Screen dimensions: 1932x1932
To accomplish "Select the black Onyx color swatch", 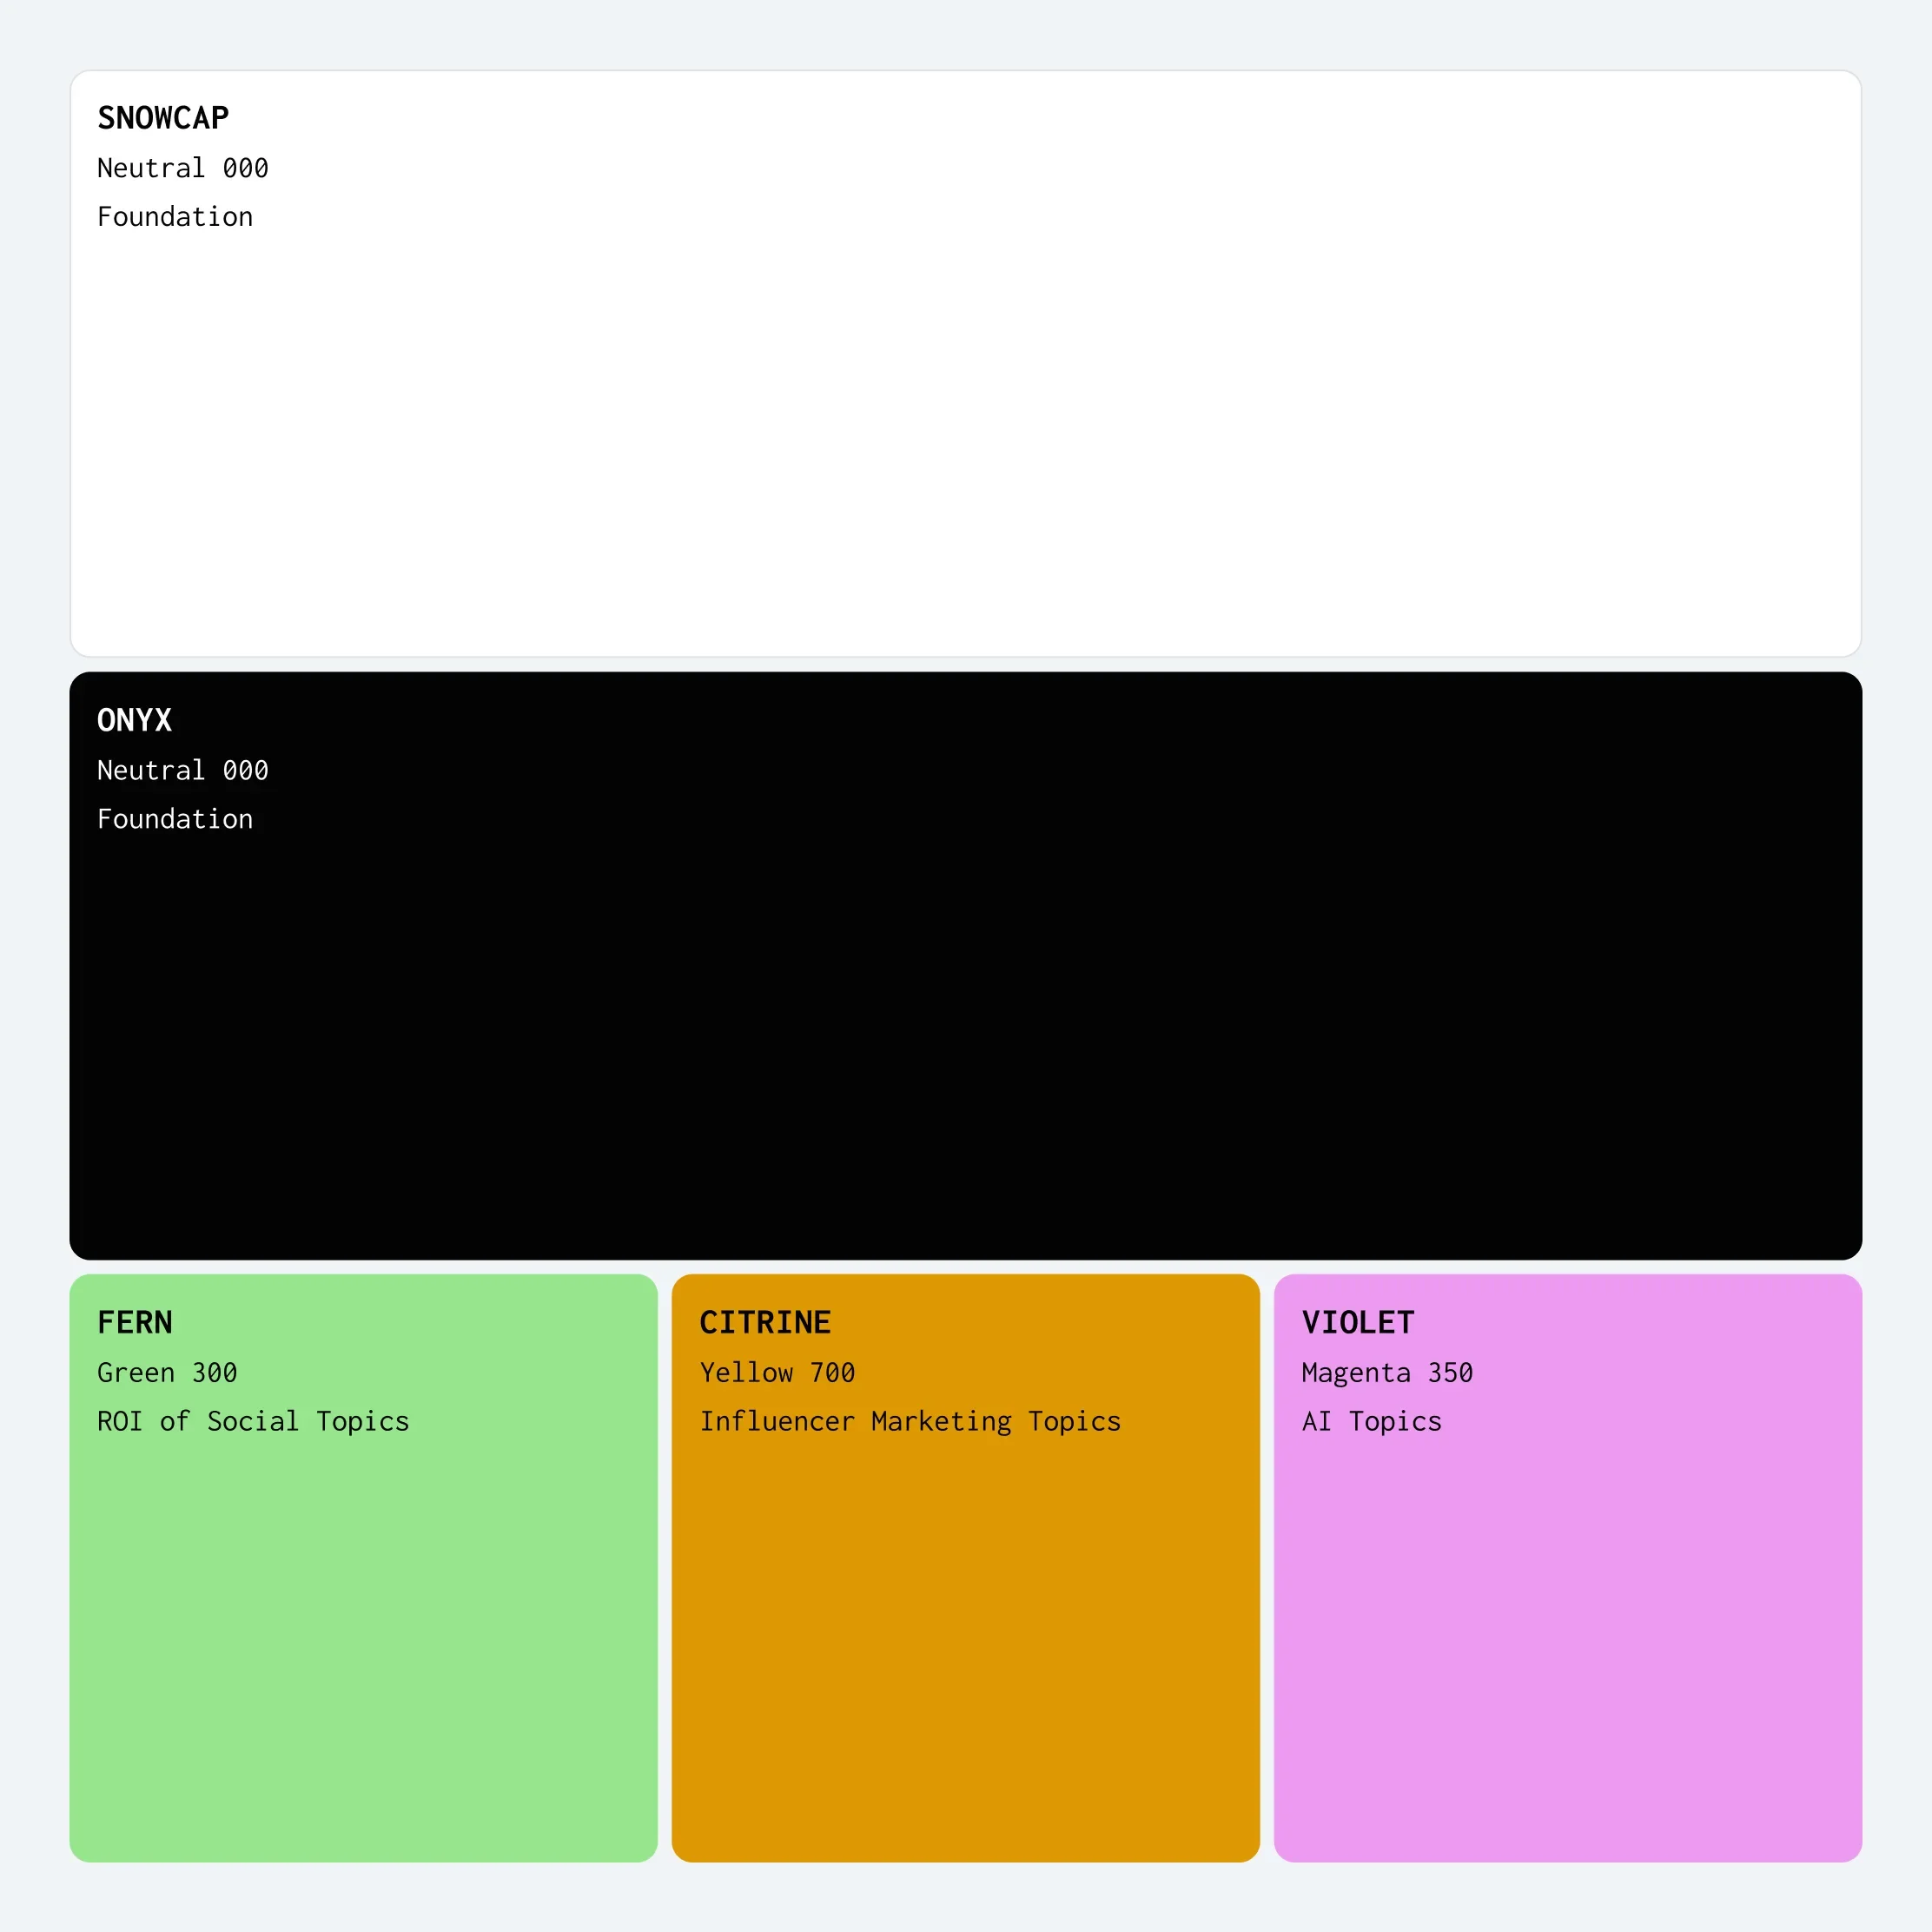I will (965, 965).
